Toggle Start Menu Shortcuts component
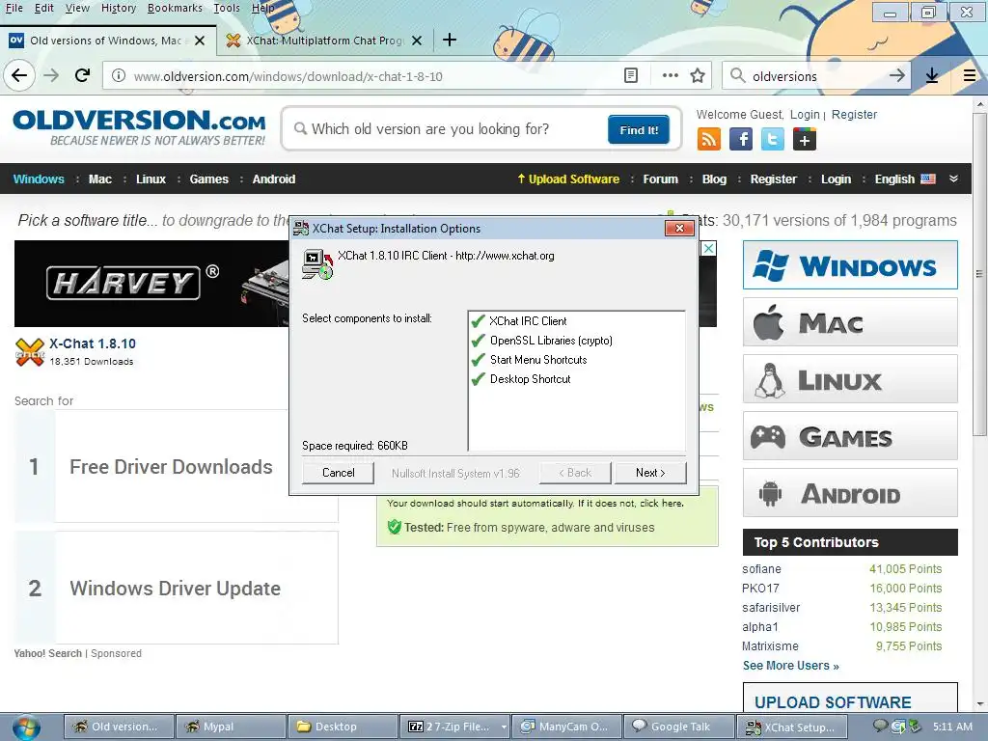 click(x=479, y=360)
